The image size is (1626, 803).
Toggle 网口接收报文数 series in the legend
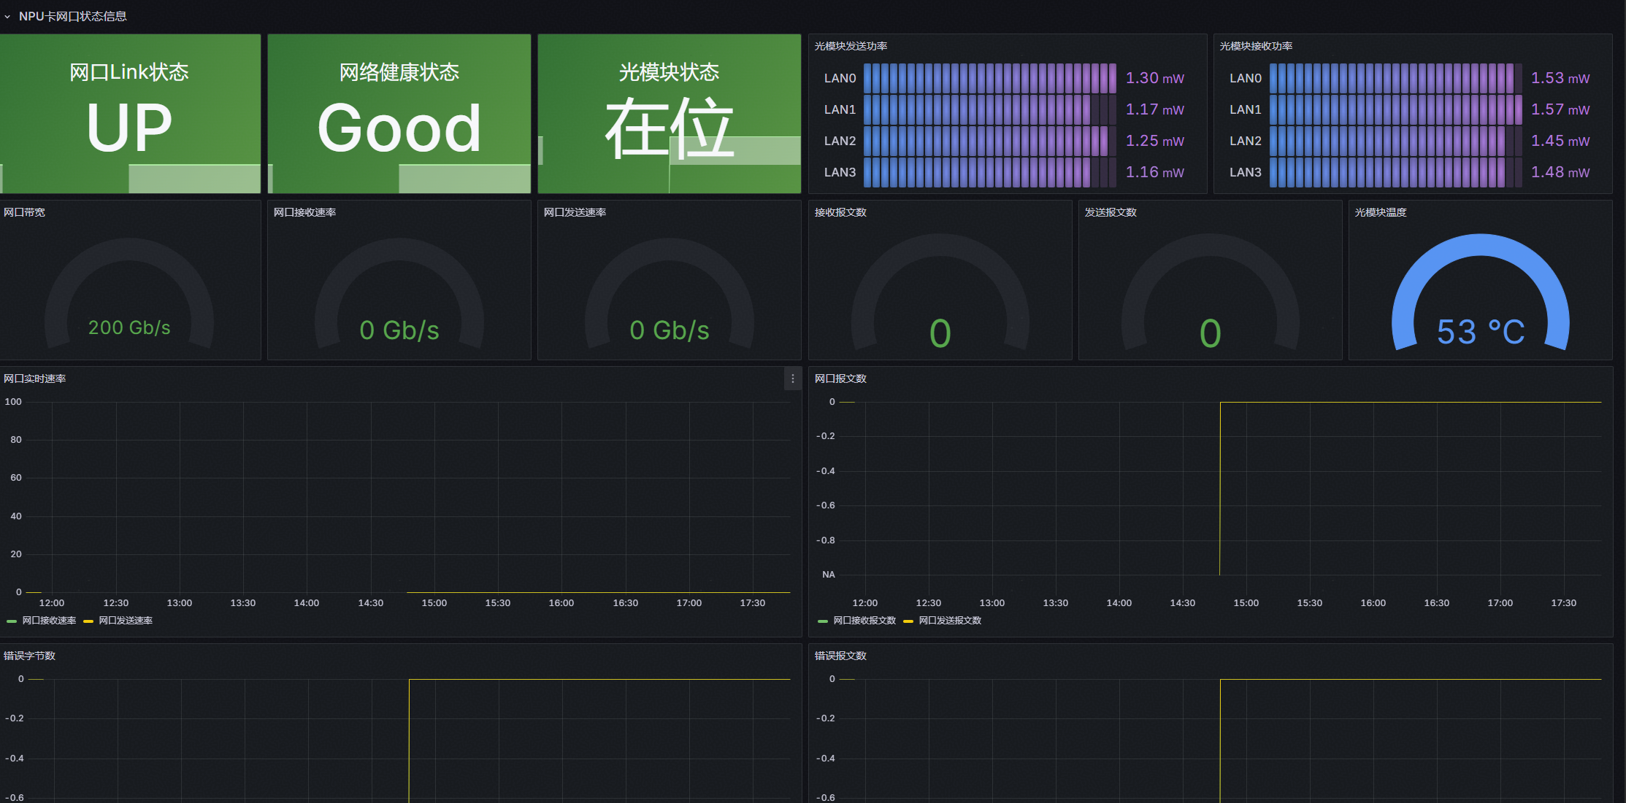pos(864,621)
